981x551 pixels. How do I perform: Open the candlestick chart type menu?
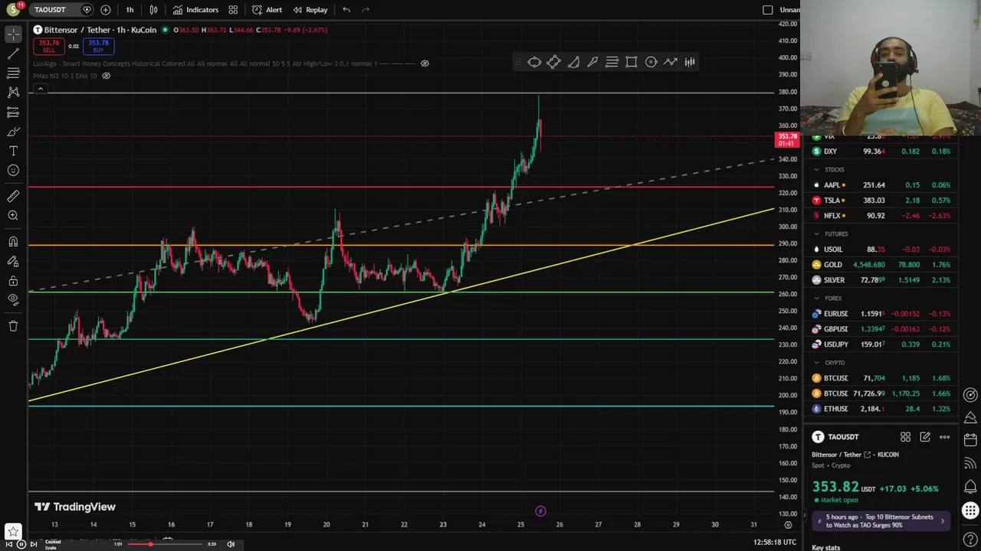pos(153,10)
